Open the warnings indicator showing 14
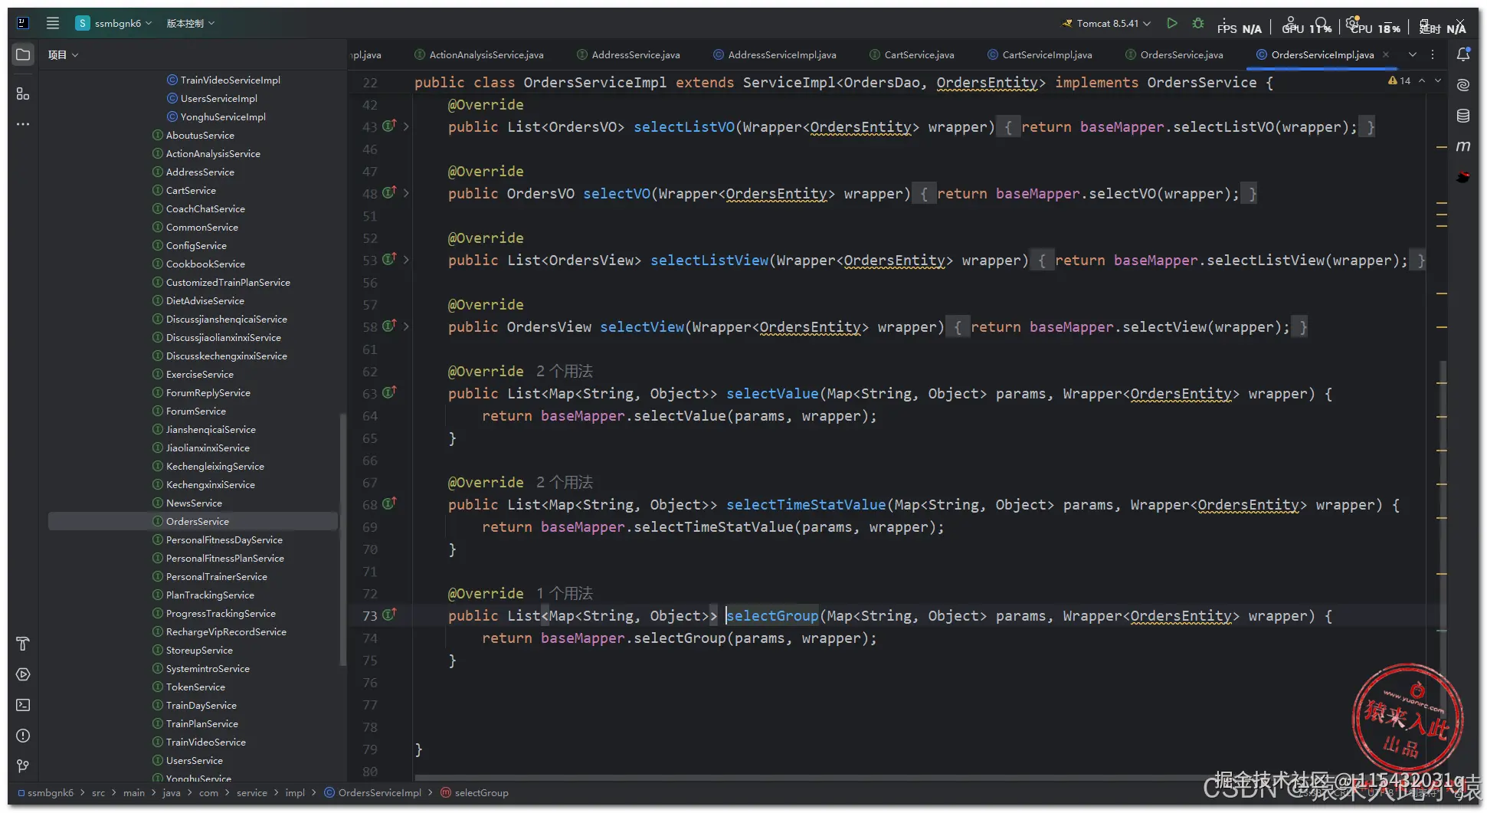The image size is (1487, 813). click(1399, 80)
